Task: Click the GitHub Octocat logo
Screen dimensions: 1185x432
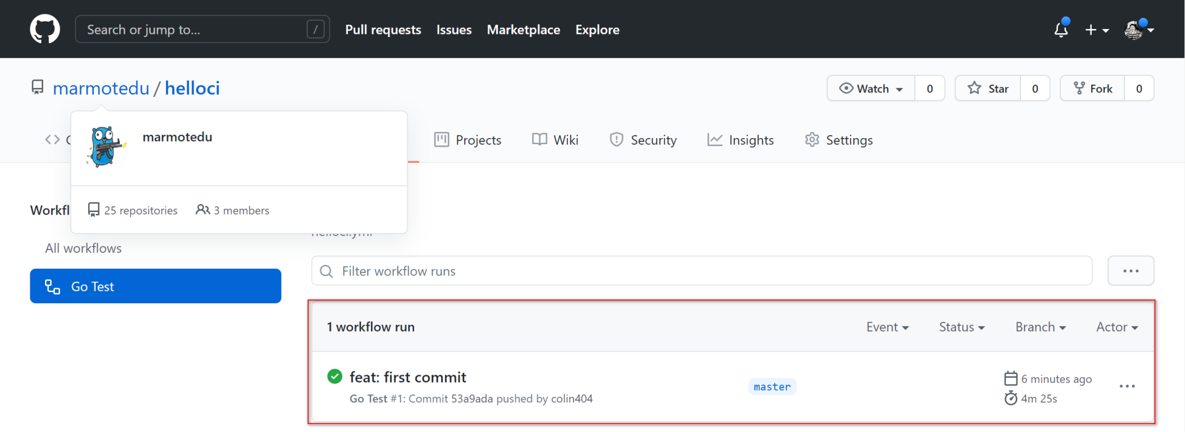Action: pyautogui.click(x=45, y=29)
